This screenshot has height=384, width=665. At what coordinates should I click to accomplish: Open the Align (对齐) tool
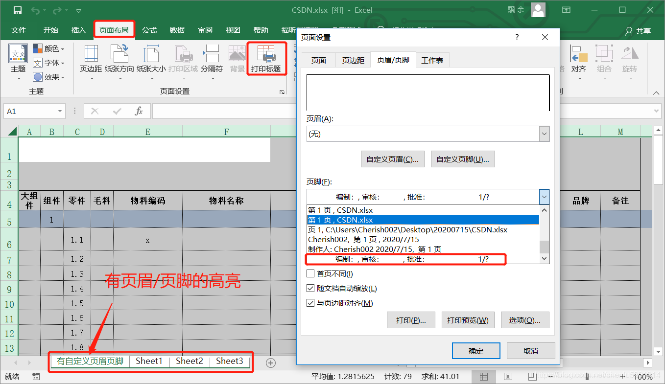579,63
